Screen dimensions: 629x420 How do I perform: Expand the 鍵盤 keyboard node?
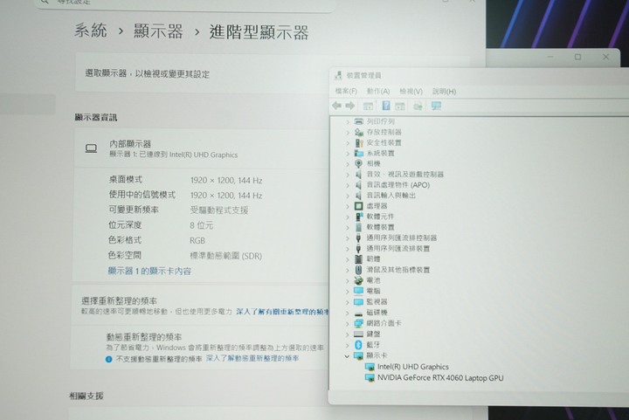click(x=347, y=334)
